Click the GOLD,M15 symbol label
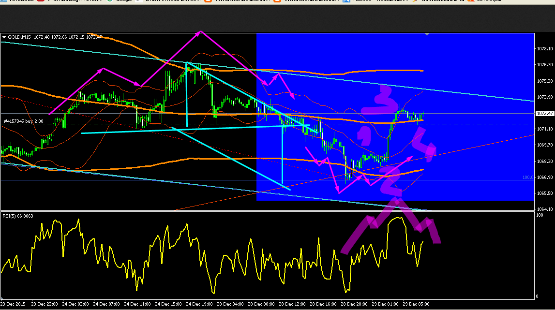The width and height of the screenshot is (555, 310). click(x=19, y=37)
